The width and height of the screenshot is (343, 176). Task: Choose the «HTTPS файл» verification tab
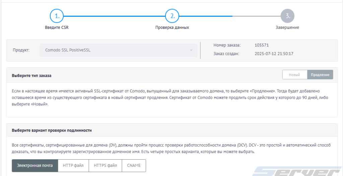point(105,165)
